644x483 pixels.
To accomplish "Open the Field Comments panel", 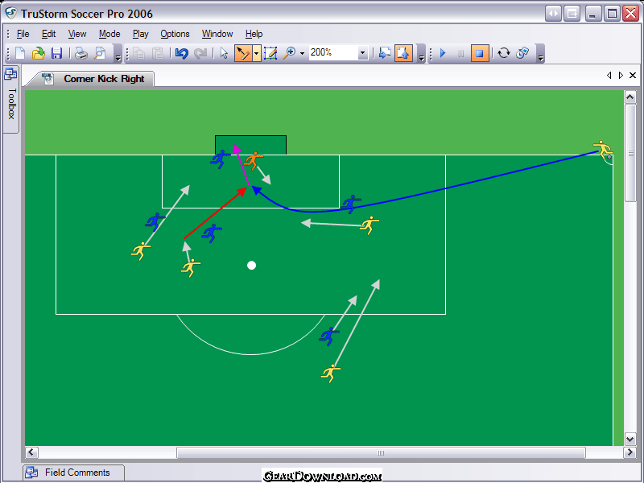I will point(73,473).
